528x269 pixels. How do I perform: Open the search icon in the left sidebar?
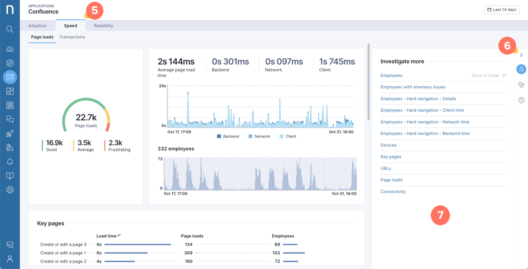tap(10, 29)
